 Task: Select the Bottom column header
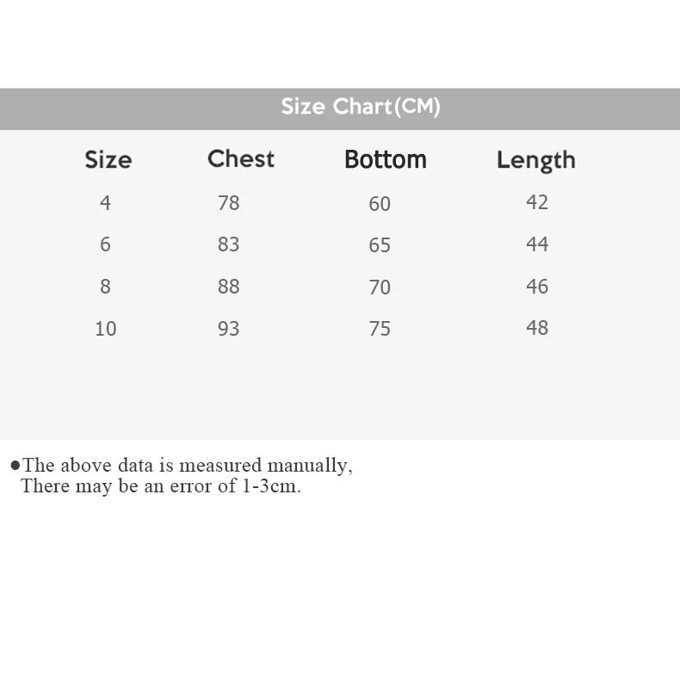pyautogui.click(x=385, y=160)
